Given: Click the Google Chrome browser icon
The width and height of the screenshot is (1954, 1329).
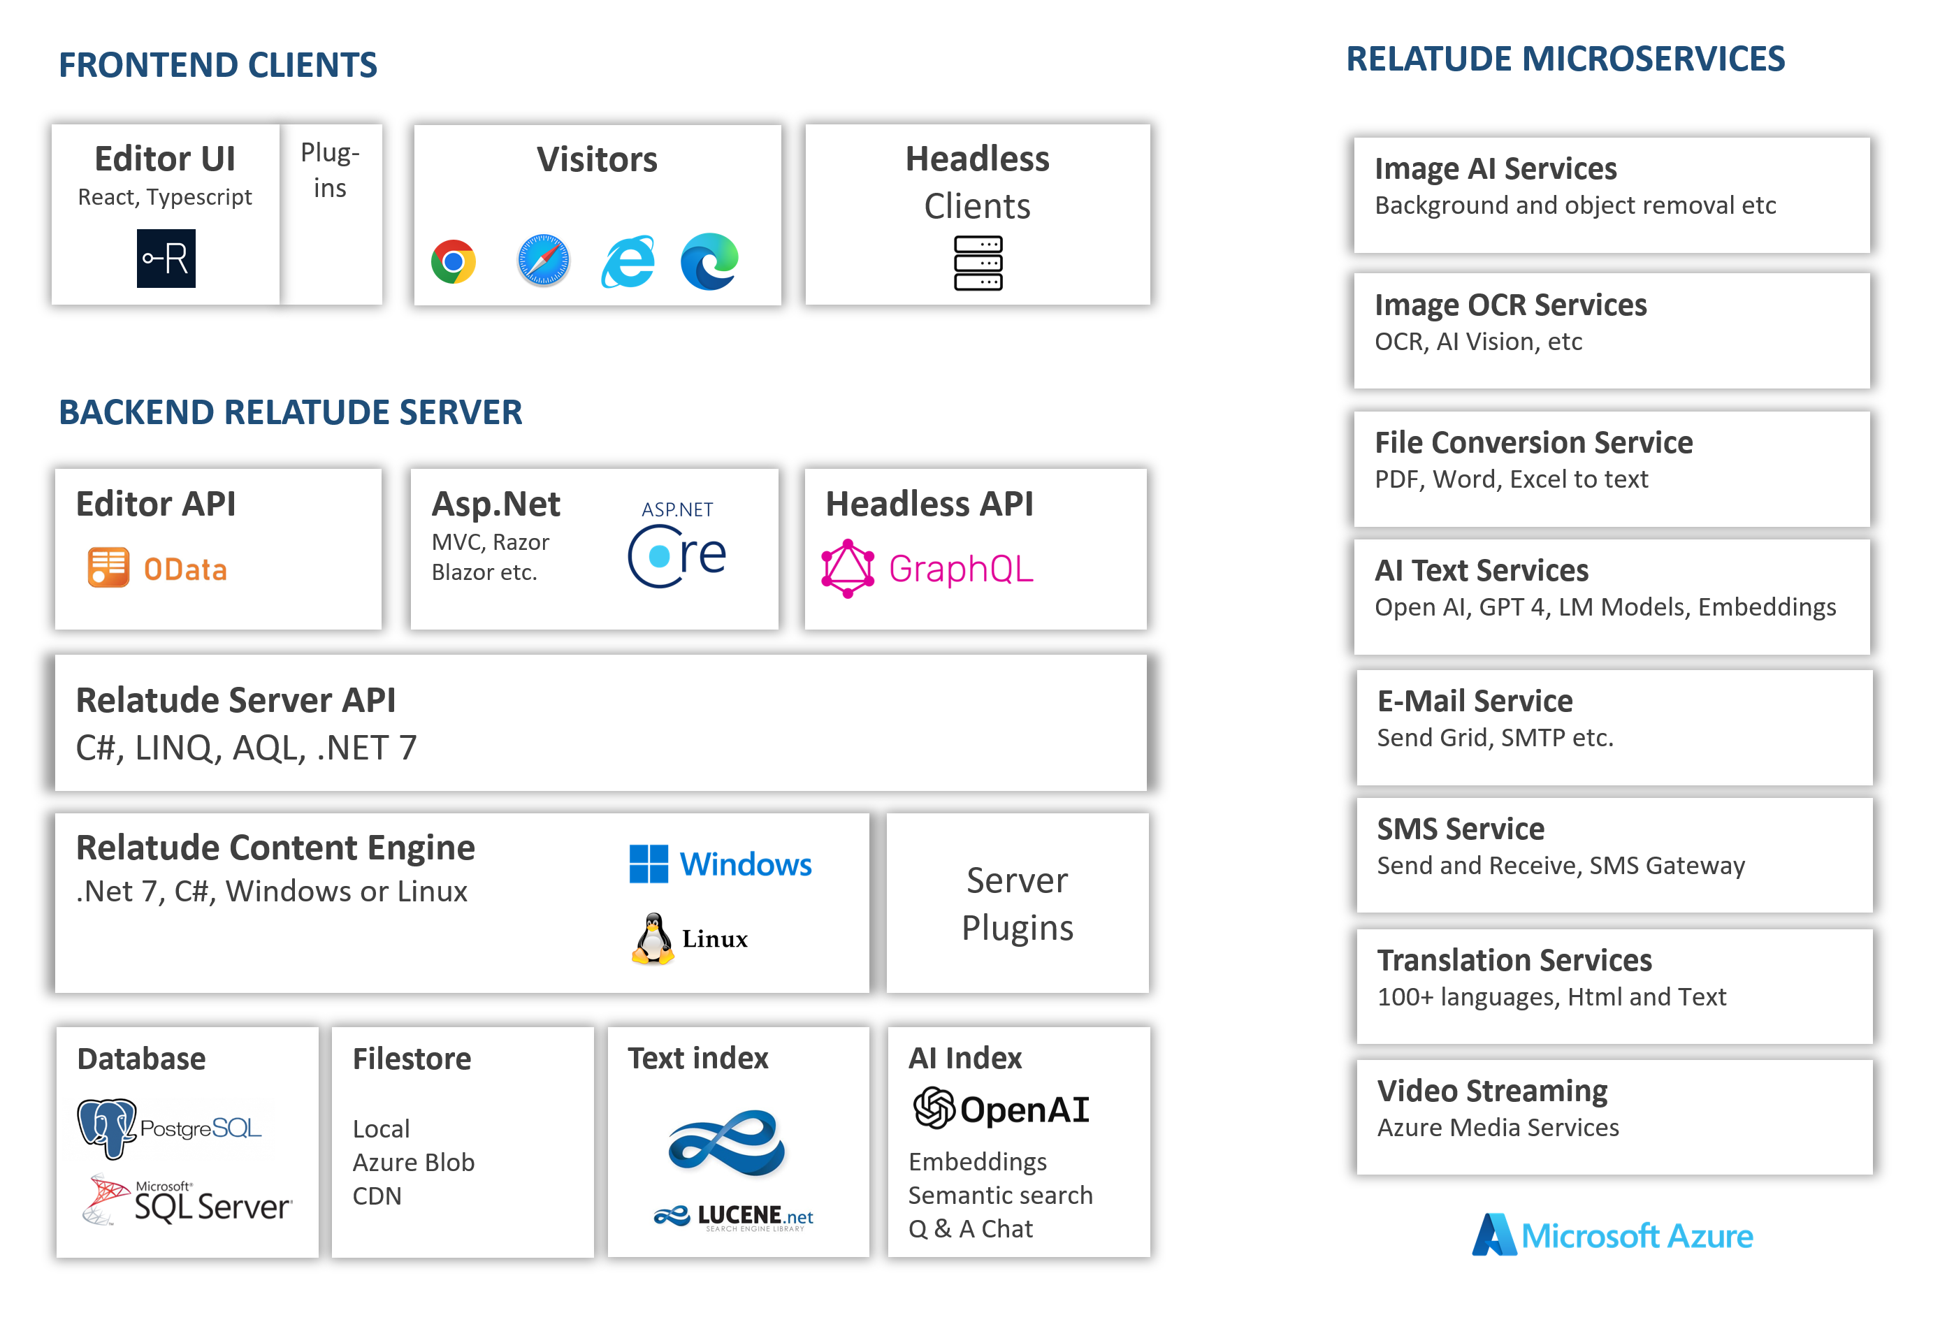Looking at the screenshot, I should [453, 262].
